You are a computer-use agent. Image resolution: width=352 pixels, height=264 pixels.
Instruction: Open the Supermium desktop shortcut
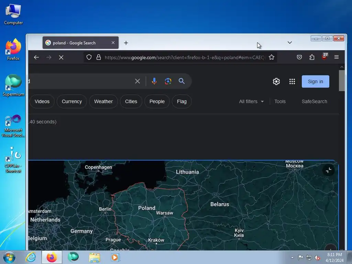13,85
